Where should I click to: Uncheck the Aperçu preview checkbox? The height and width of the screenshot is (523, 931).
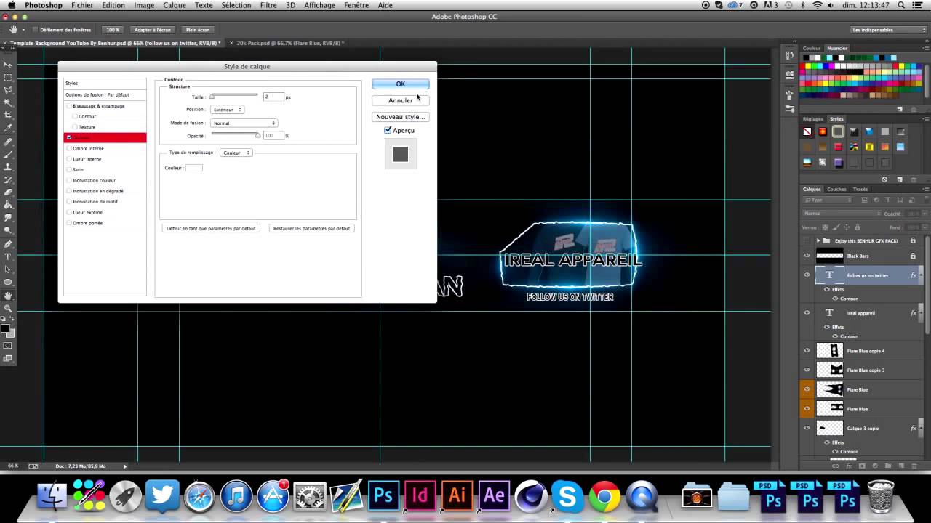388,130
